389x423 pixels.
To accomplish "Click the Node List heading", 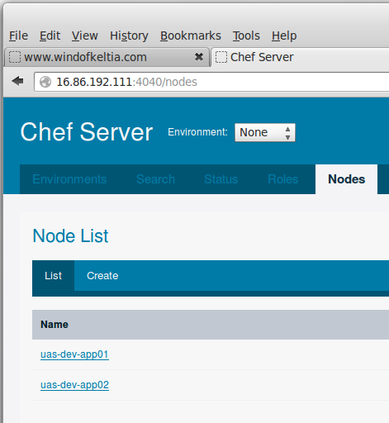I will 70,236.
